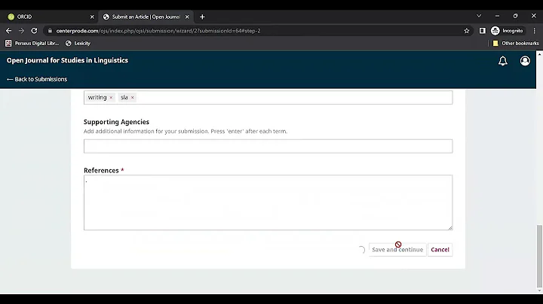This screenshot has width=543, height=304.
Task: Click inside the References text area
Action: point(268,202)
